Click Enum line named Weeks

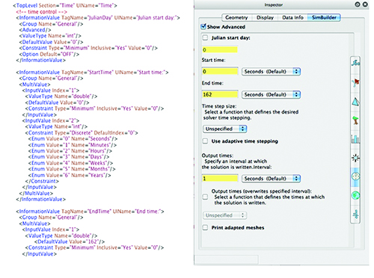70,163
